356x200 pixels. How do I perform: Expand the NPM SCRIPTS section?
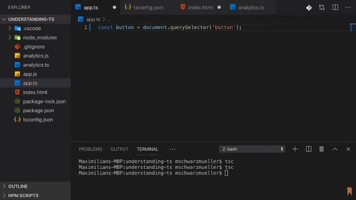click(35, 195)
